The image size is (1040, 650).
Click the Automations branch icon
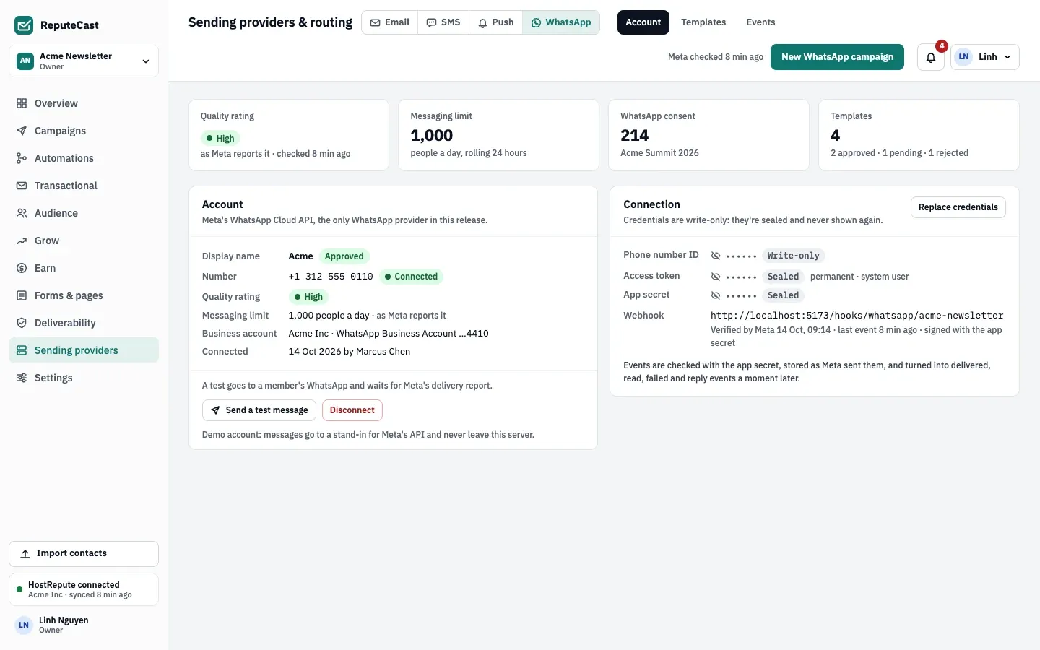point(22,158)
